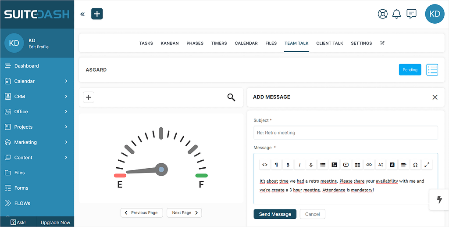Viewport: 449px width, 227px height.
Task: Go to Previous Page
Action: pos(142,213)
